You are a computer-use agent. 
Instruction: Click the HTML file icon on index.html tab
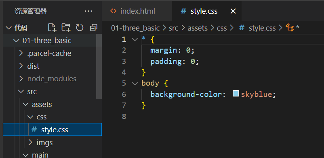(x=113, y=11)
